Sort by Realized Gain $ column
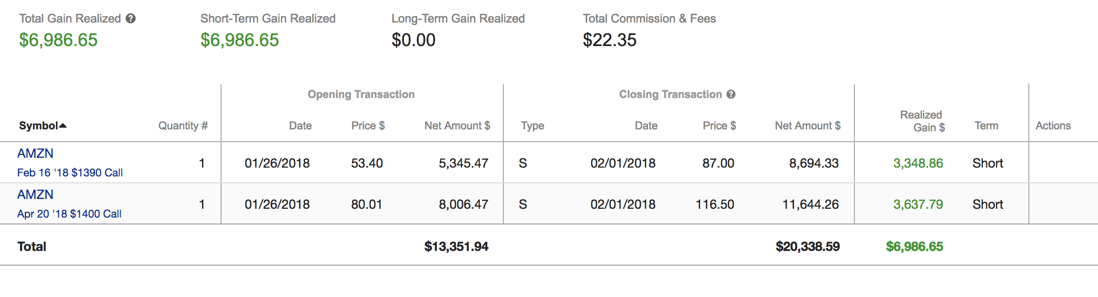Image resolution: width=1098 pixels, height=297 pixels. [x=922, y=121]
